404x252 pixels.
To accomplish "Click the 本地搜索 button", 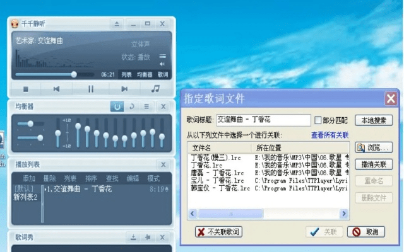I will [x=374, y=120].
